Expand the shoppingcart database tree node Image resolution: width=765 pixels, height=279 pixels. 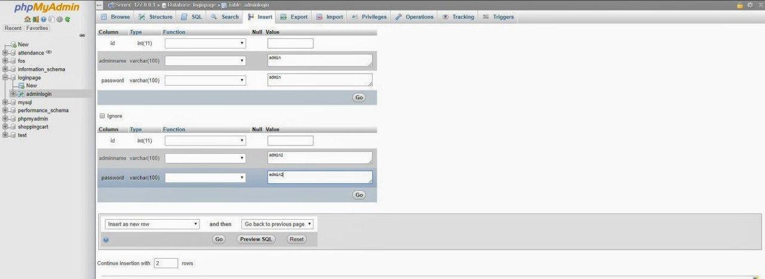click(x=5, y=127)
